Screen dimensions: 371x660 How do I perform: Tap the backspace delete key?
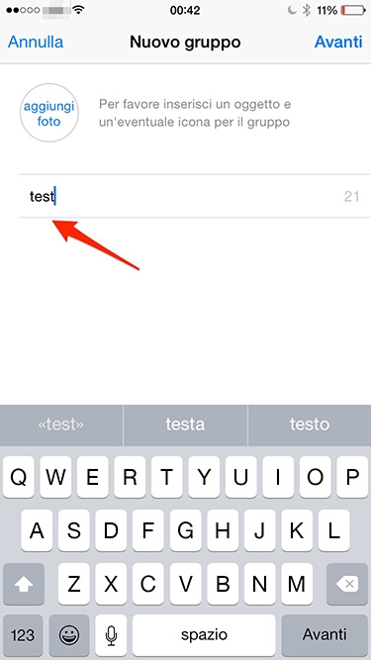347,584
